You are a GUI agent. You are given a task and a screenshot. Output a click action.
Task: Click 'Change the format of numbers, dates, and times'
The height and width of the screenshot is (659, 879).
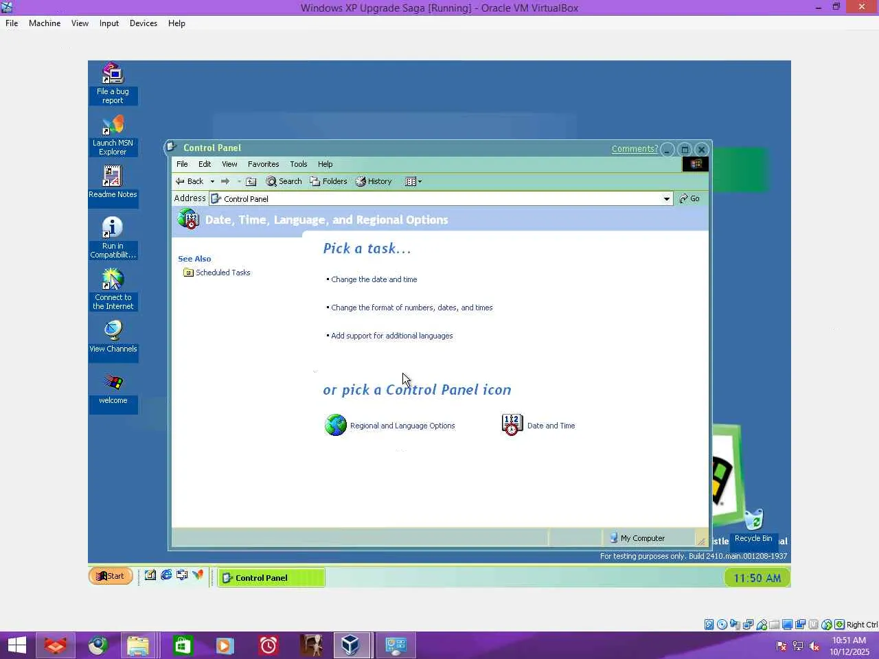(x=412, y=308)
